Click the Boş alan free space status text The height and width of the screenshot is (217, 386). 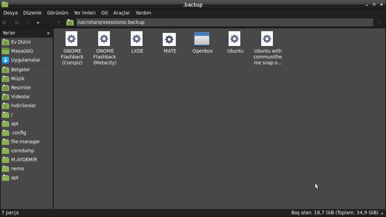335,213
